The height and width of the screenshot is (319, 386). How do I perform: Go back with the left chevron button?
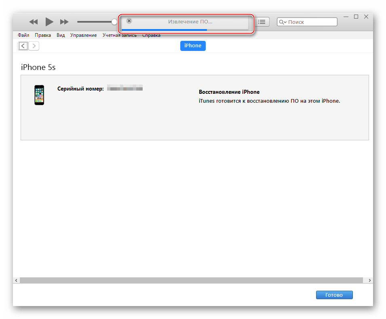point(23,46)
